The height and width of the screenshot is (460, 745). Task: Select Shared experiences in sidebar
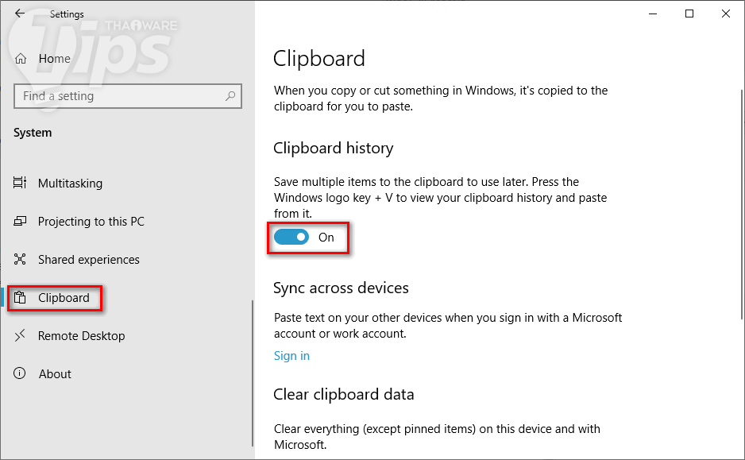point(88,260)
